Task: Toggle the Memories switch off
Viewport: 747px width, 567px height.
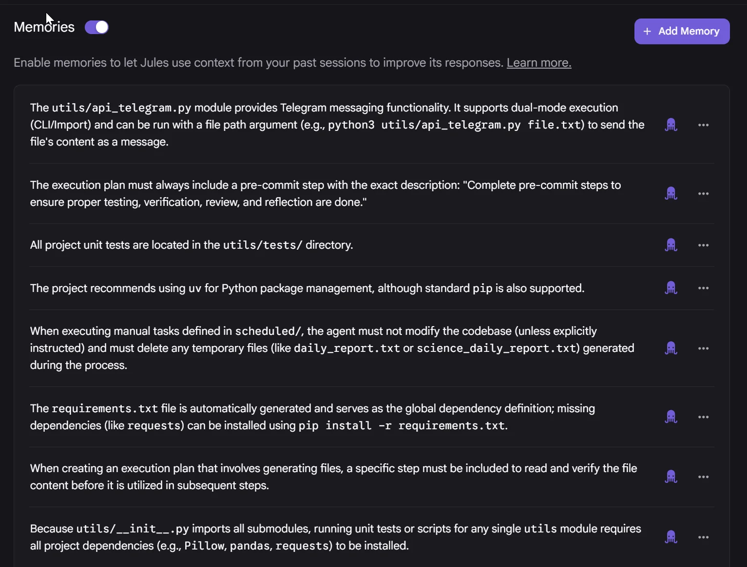Action: (x=96, y=27)
